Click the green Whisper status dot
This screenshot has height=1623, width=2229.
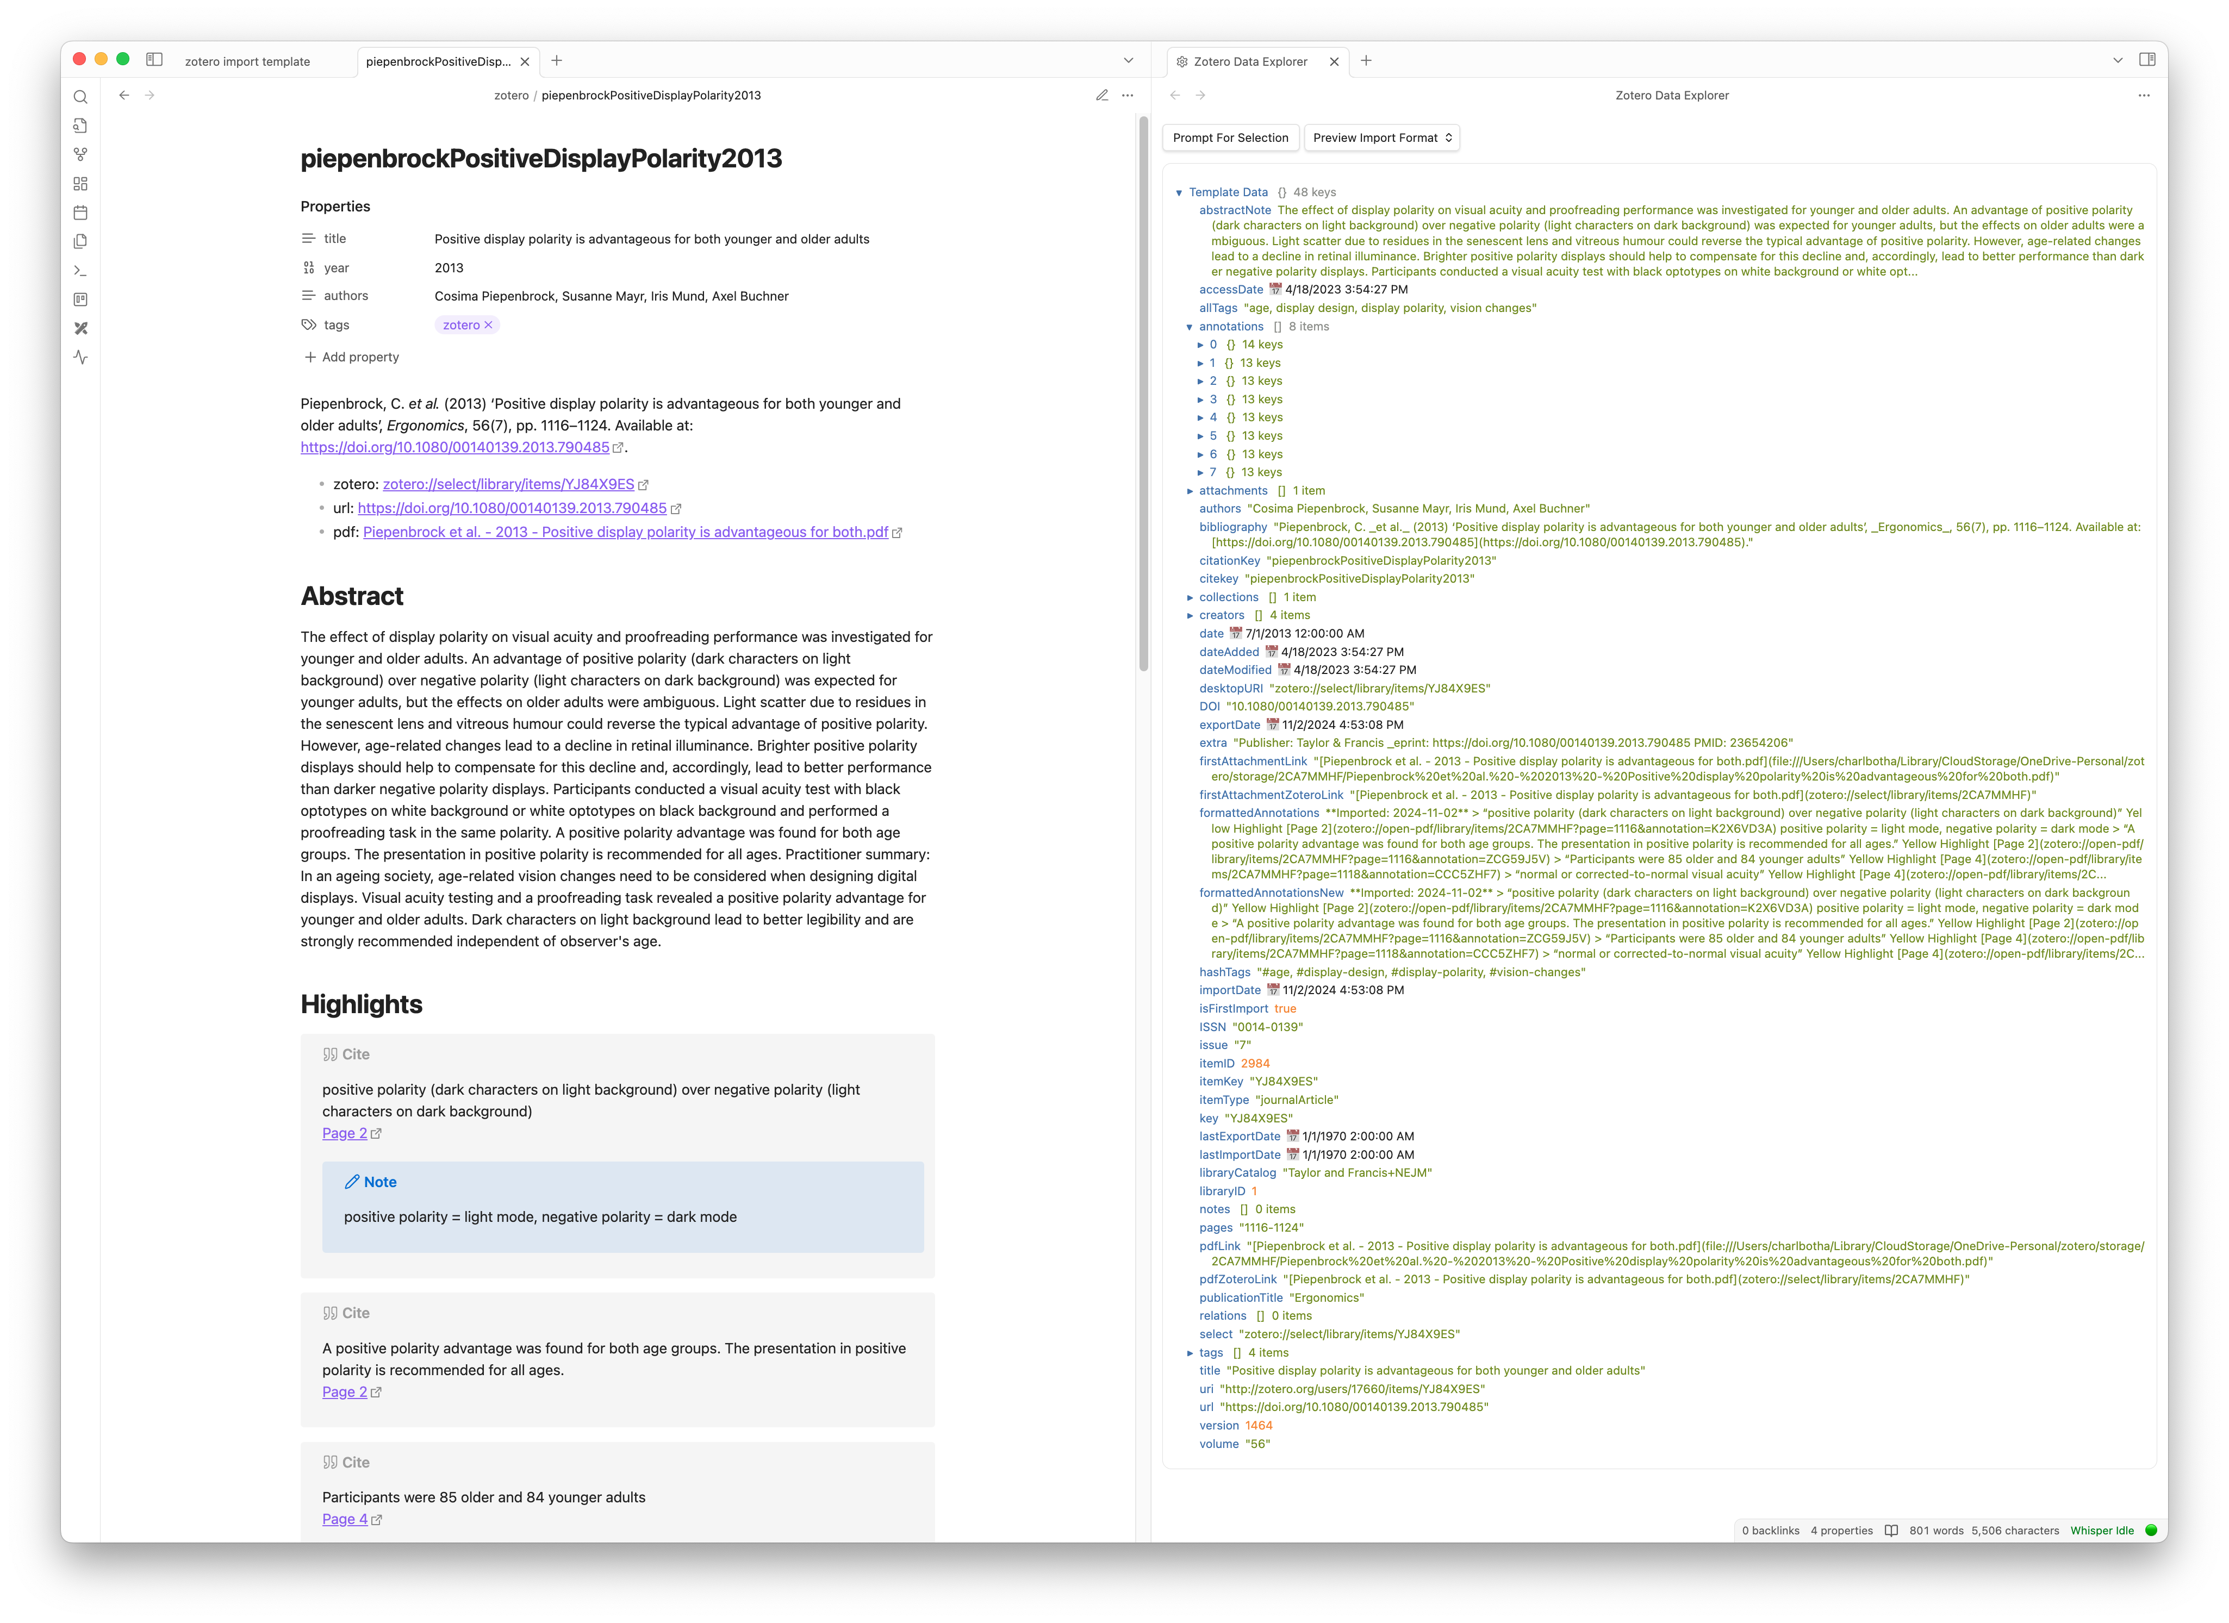2150,1531
